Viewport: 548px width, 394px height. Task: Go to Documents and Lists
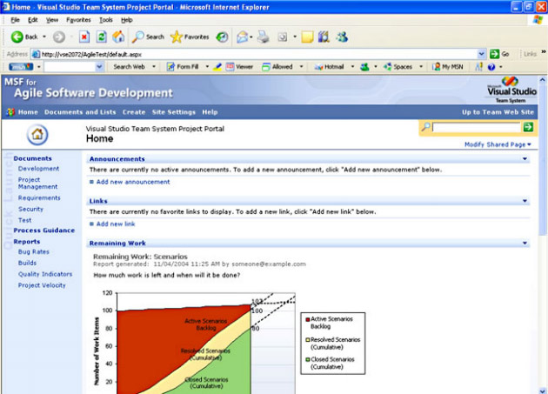coord(80,112)
